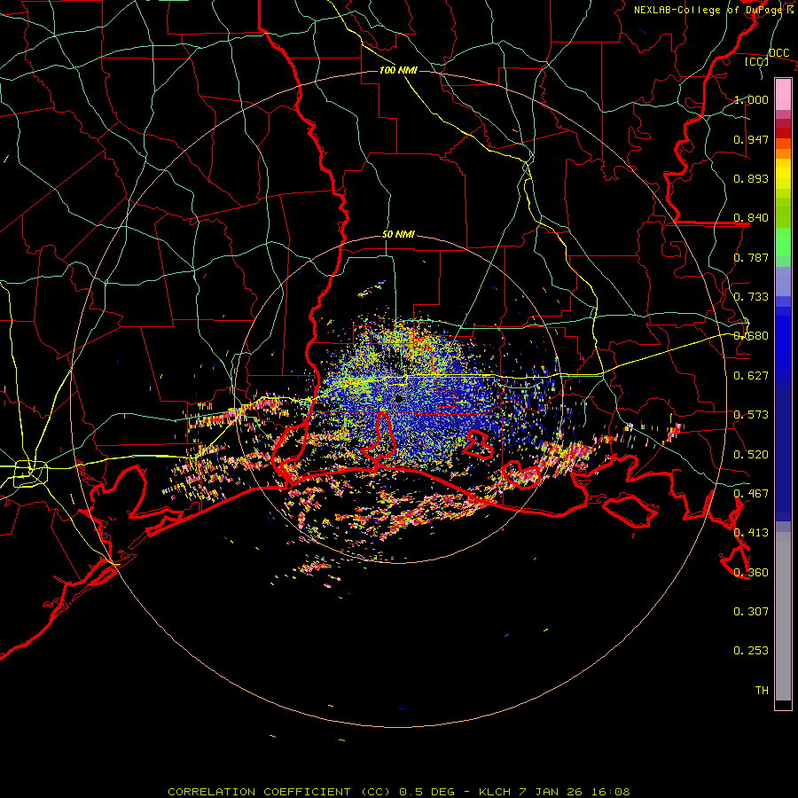This screenshot has width=798, height=798.
Task: Click the "DCC" product code label
Action: [x=778, y=53]
